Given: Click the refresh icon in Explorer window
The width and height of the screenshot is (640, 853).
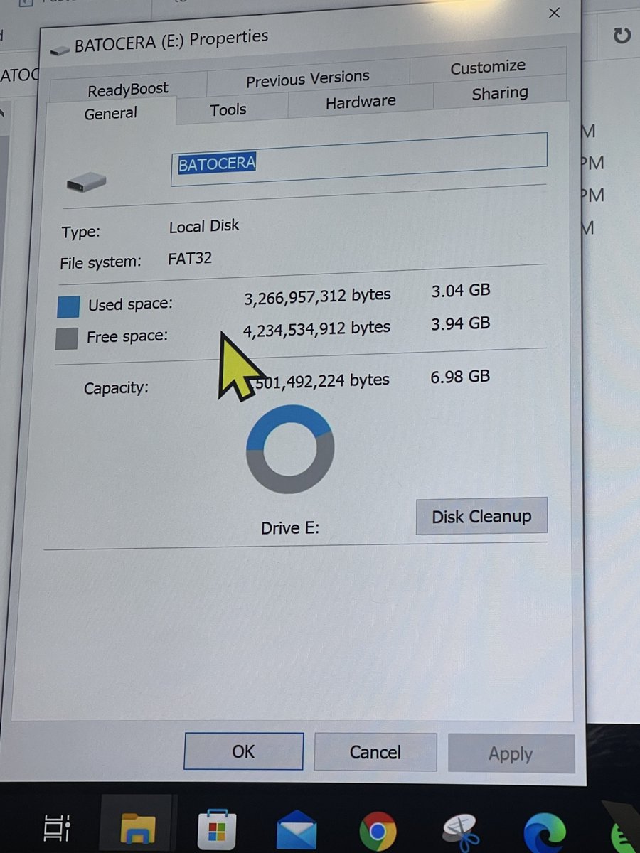Looking at the screenshot, I should [x=622, y=36].
